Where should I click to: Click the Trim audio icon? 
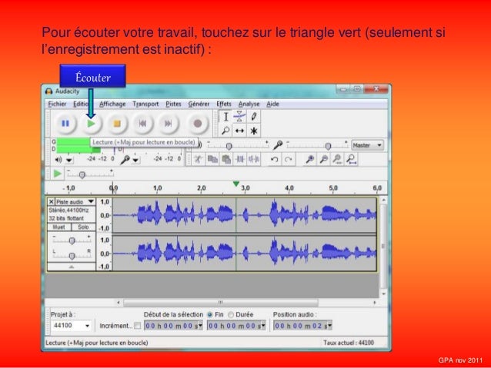point(240,160)
